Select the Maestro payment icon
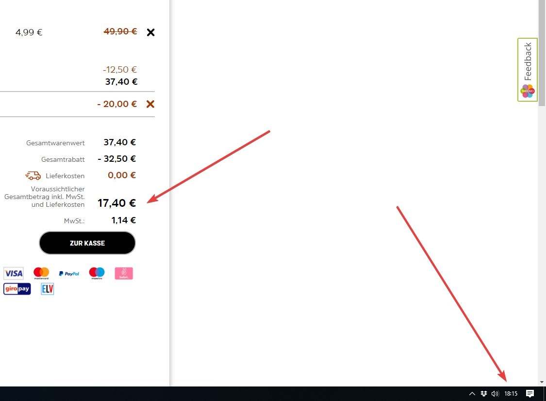 [97, 274]
